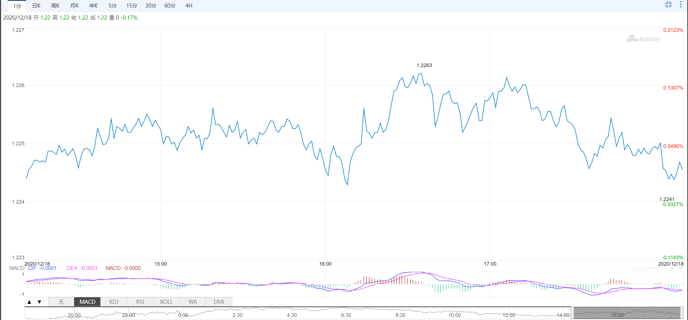
Task: Switch to the 周K weekly chart tab
Action: (55, 6)
